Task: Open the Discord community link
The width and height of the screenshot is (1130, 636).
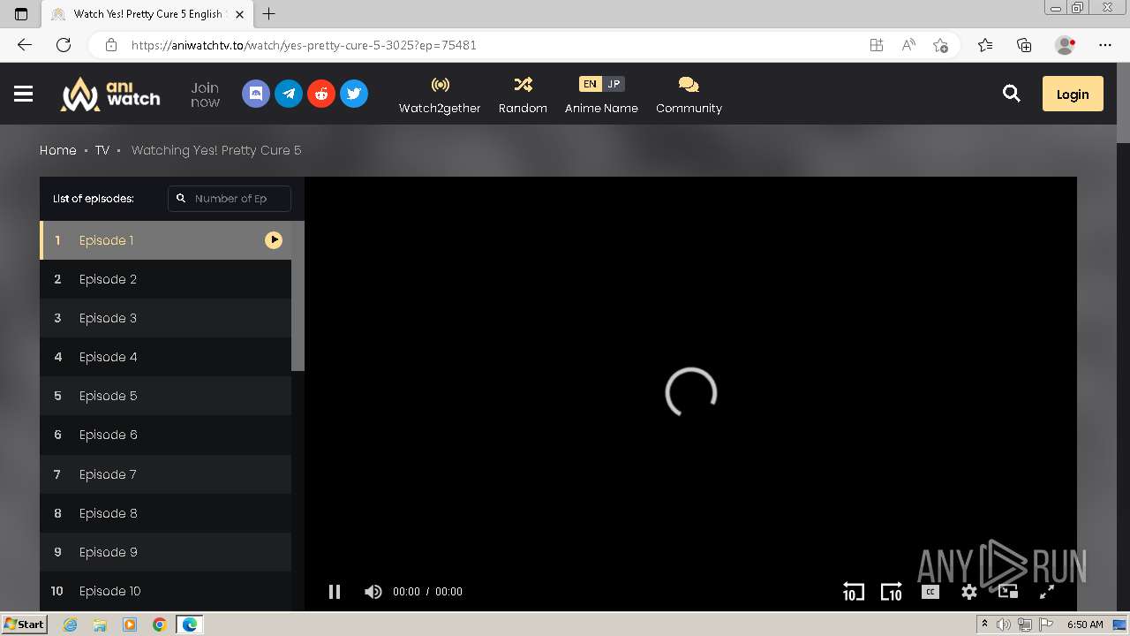Action: pyautogui.click(x=256, y=94)
